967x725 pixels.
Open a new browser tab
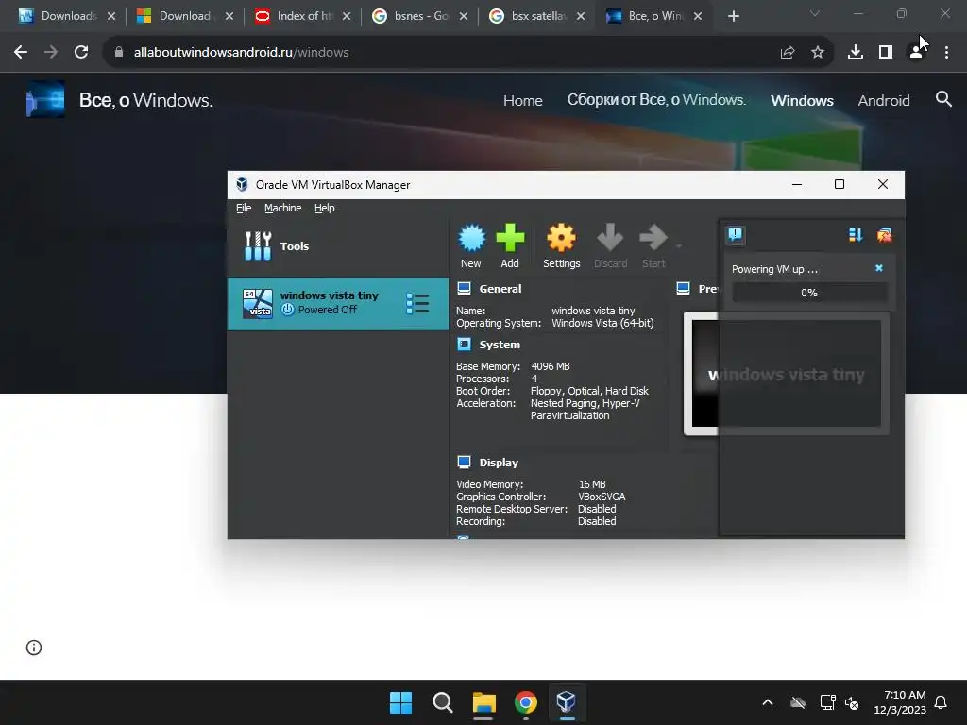tap(733, 17)
